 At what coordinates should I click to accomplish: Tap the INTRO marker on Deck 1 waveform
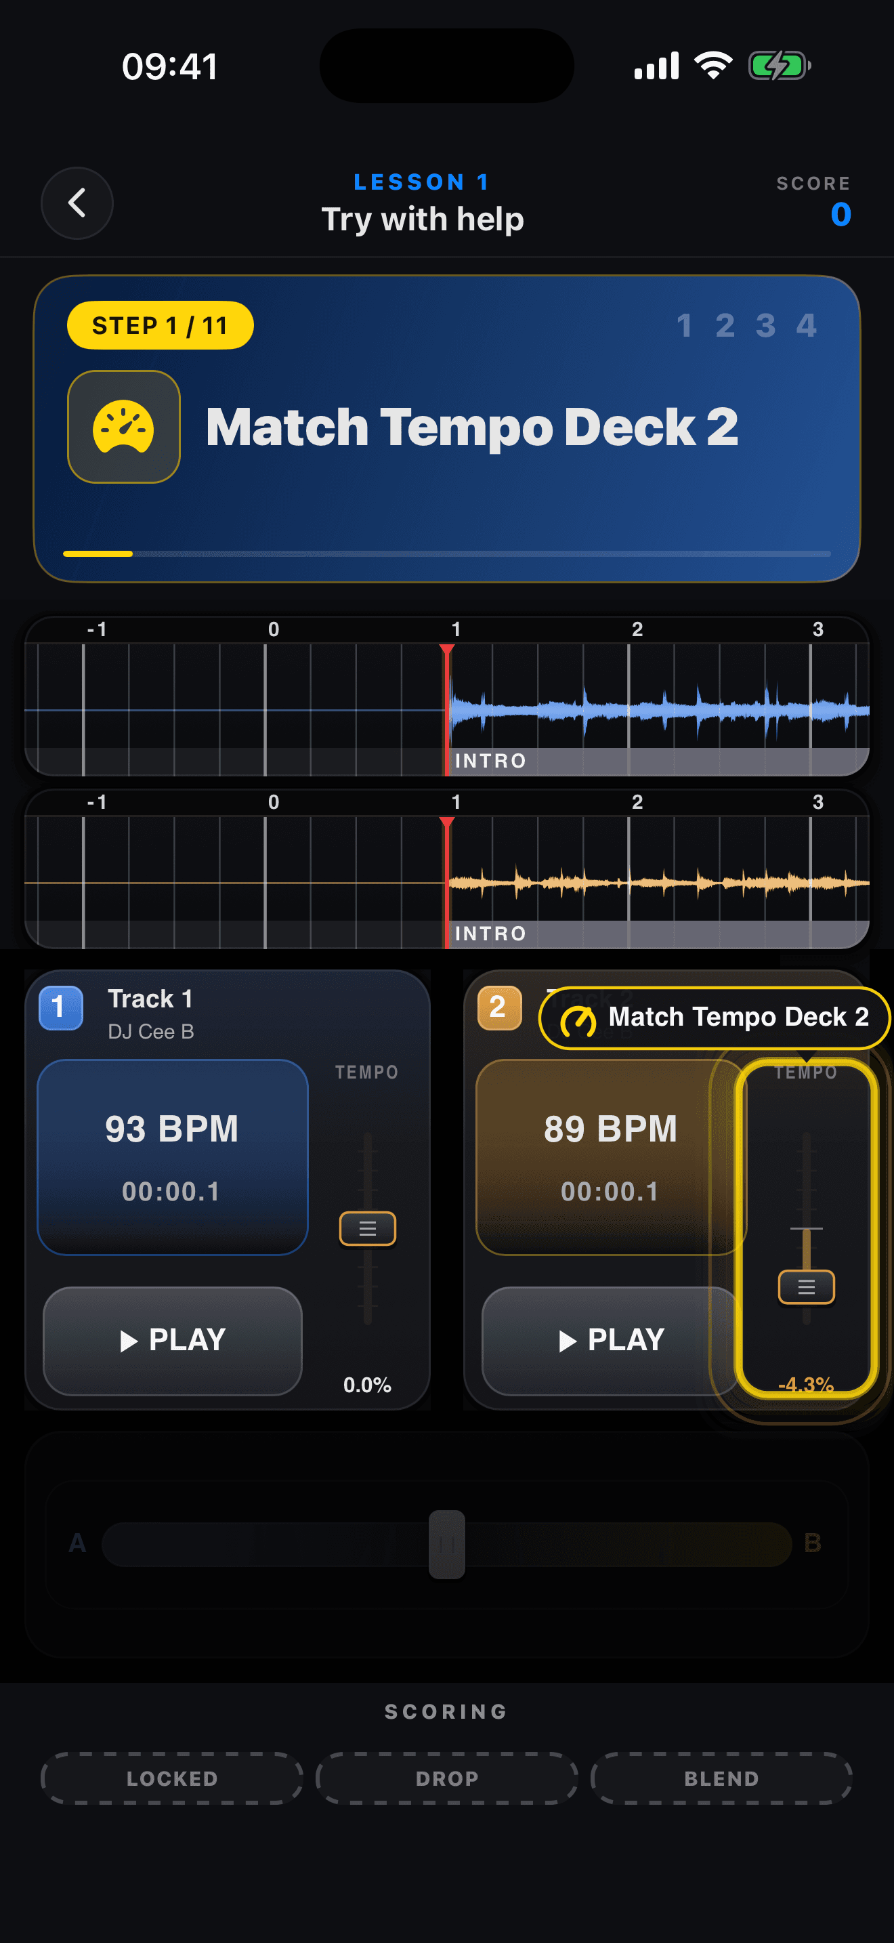tap(490, 760)
